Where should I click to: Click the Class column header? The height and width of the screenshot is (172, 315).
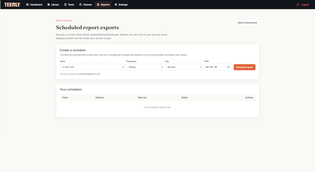pyautogui.click(x=65, y=98)
